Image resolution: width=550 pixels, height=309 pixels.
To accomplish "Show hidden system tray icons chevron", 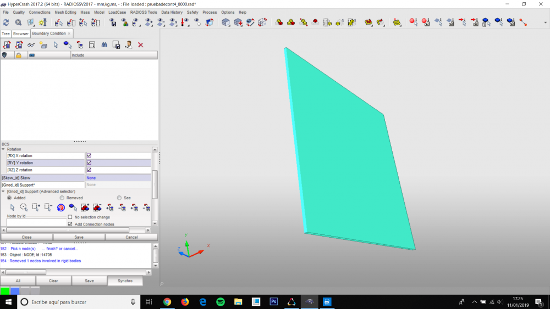I will (x=474, y=302).
